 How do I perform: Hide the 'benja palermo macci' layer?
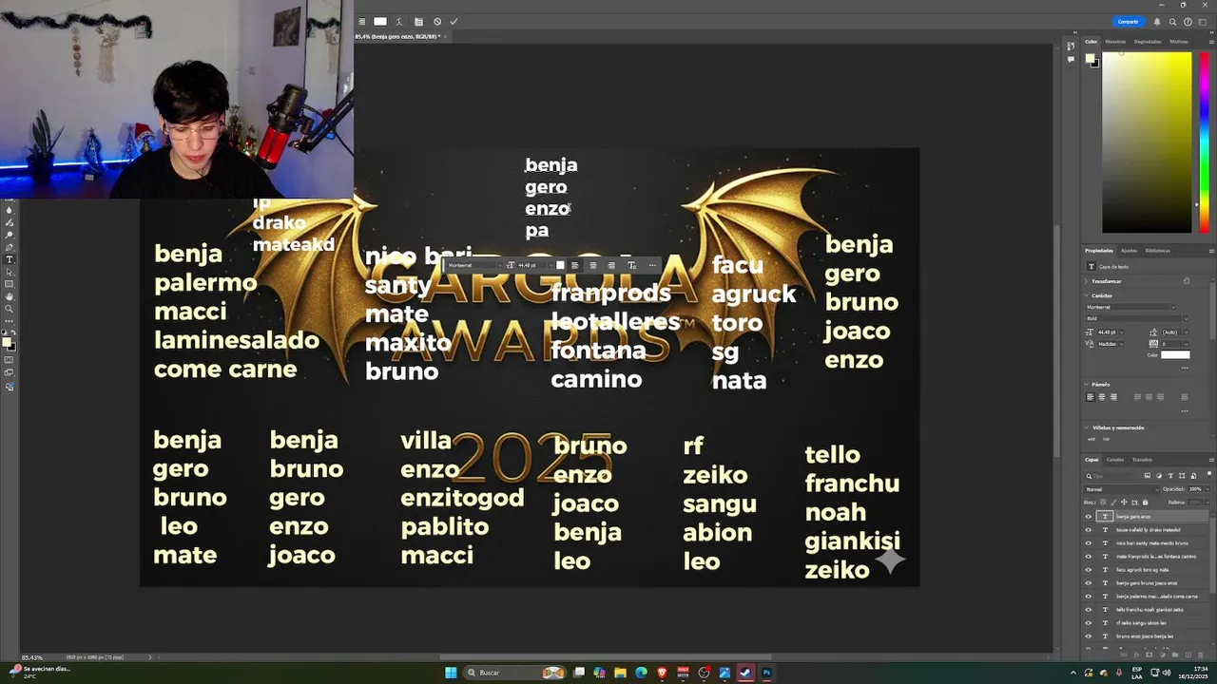click(x=1089, y=597)
